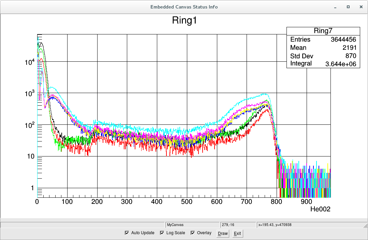Toggle the Auto Update checkbox
Image resolution: width=368 pixels, height=240 pixels.
[127, 233]
